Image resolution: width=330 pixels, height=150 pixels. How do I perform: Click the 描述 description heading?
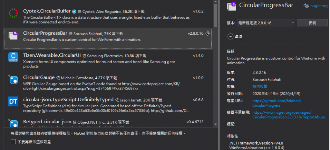click(231, 51)
